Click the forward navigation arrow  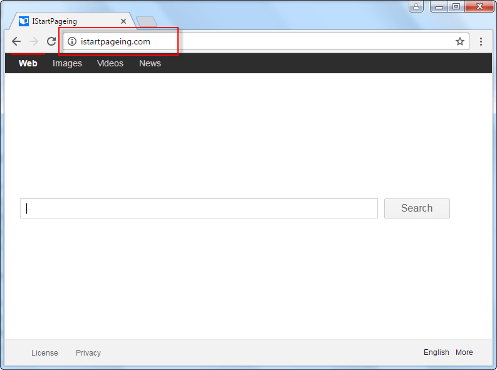pos(34,41)
